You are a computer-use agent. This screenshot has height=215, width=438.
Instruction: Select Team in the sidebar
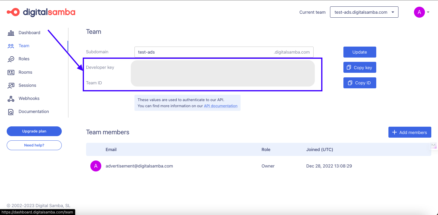[x=24, y=46]
